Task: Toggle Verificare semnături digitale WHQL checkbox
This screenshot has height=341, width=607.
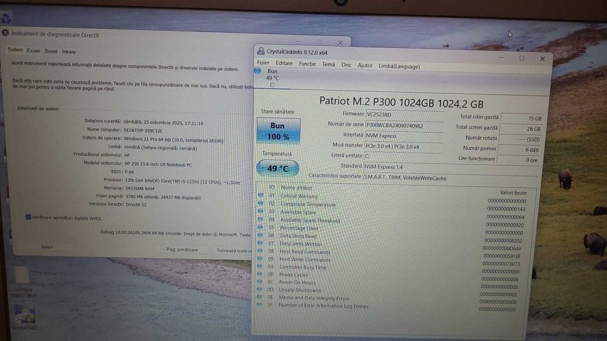Action: tap(29, 217)
